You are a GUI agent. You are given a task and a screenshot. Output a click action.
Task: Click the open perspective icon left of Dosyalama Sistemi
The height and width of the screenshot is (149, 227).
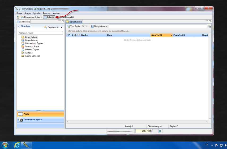[x=18, y=17]
